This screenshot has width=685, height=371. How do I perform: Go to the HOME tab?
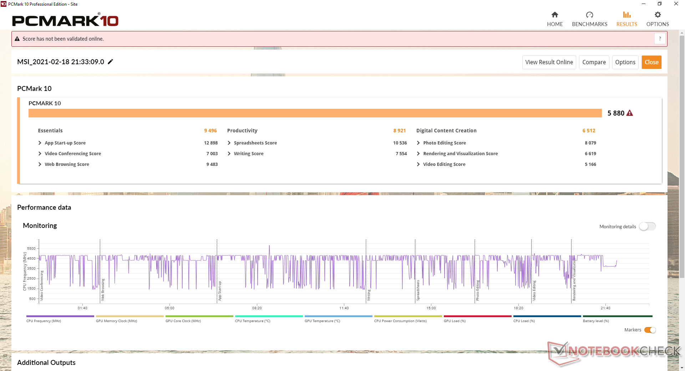click(555, 24)
